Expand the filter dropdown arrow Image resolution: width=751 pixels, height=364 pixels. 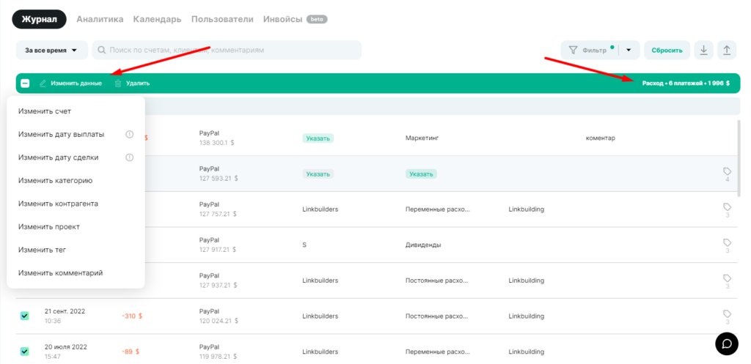click(x=629, y=51)
